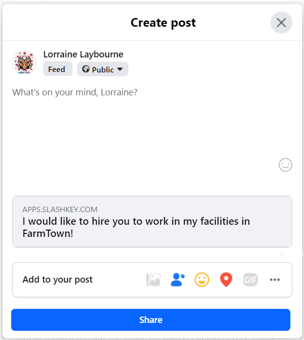Open the Public audience selector
Image resolution: width=304 pixels, height=340 pixels.
pos(103,69)
